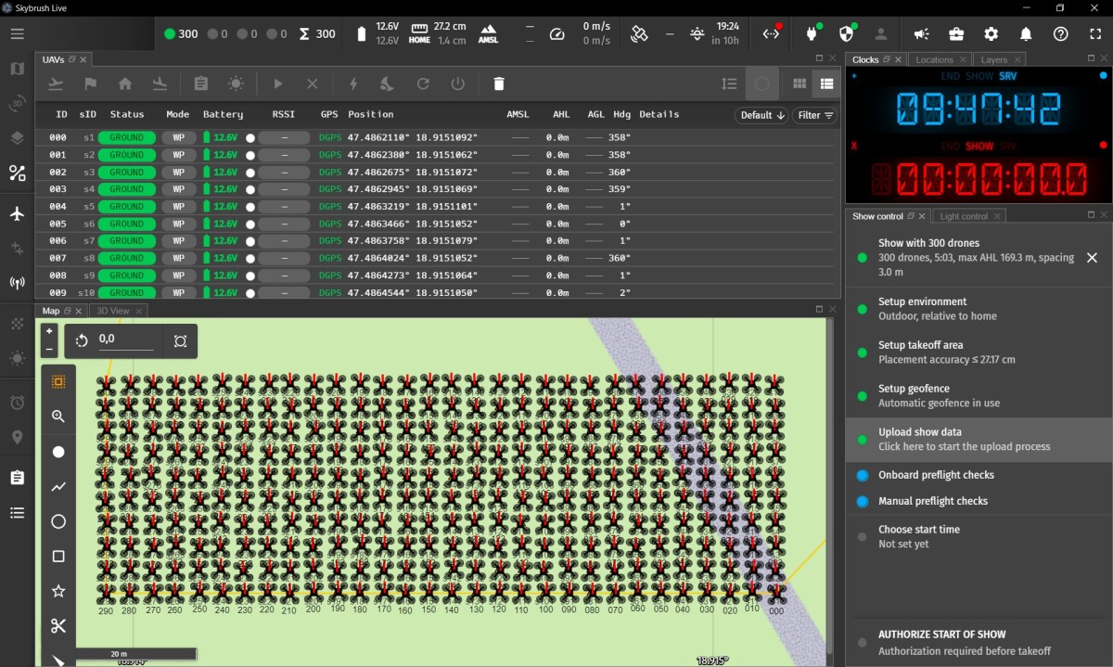Open the hamburger menu at top left
Image resolution: width=1113 pixels, height=667 pixels.
[x=18, y=34]
